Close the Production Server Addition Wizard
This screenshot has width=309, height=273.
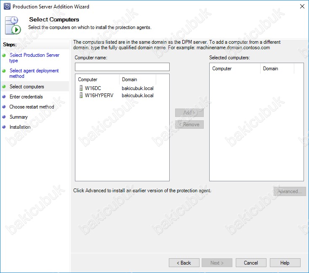click(x=302, y=6)
